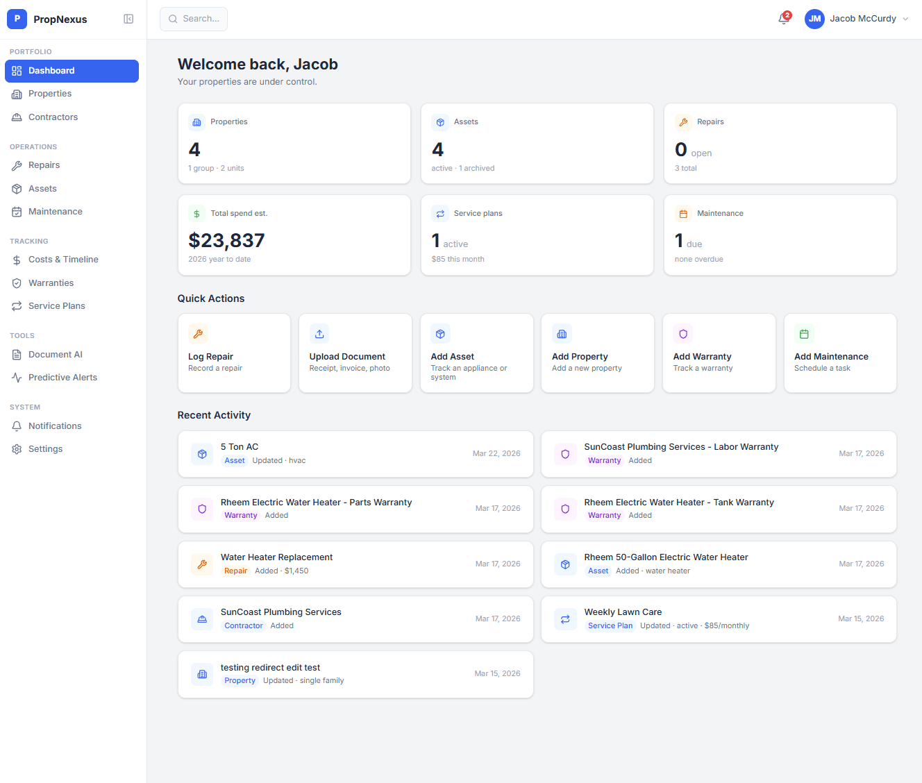Click the notification bell with badge
The image size is (922, 783).
click(783, 19)
